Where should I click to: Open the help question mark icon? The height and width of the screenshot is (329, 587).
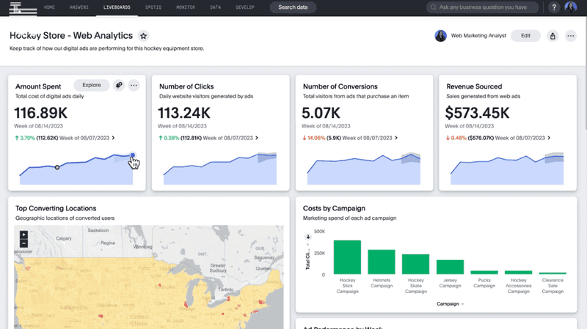coord(554,7)
